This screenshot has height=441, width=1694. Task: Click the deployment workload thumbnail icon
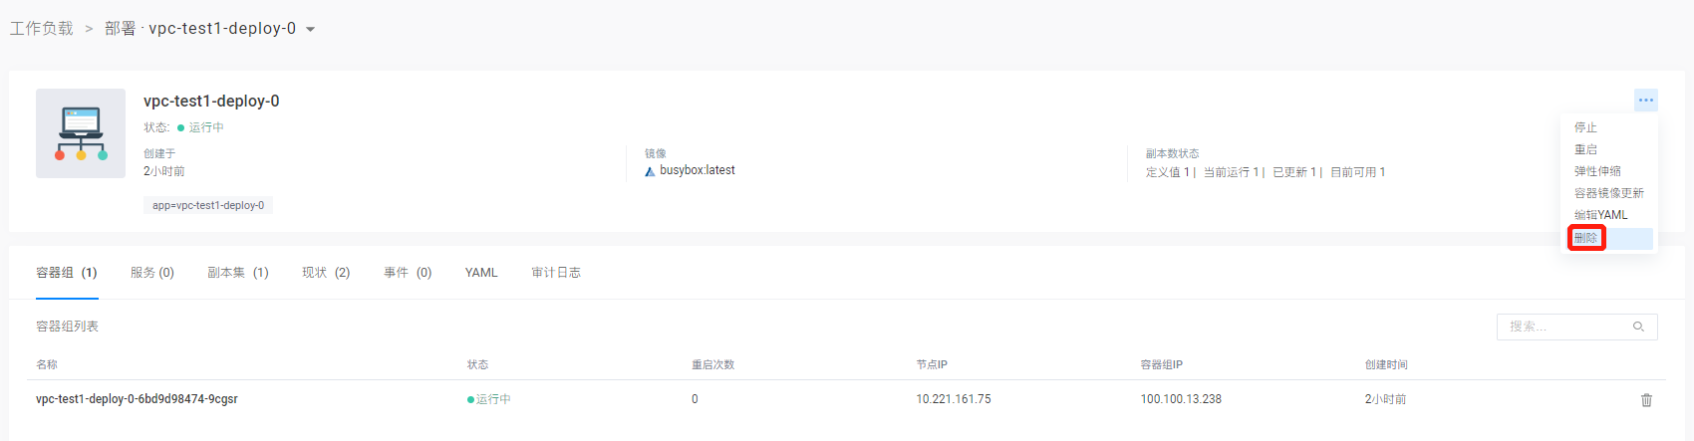81,133
